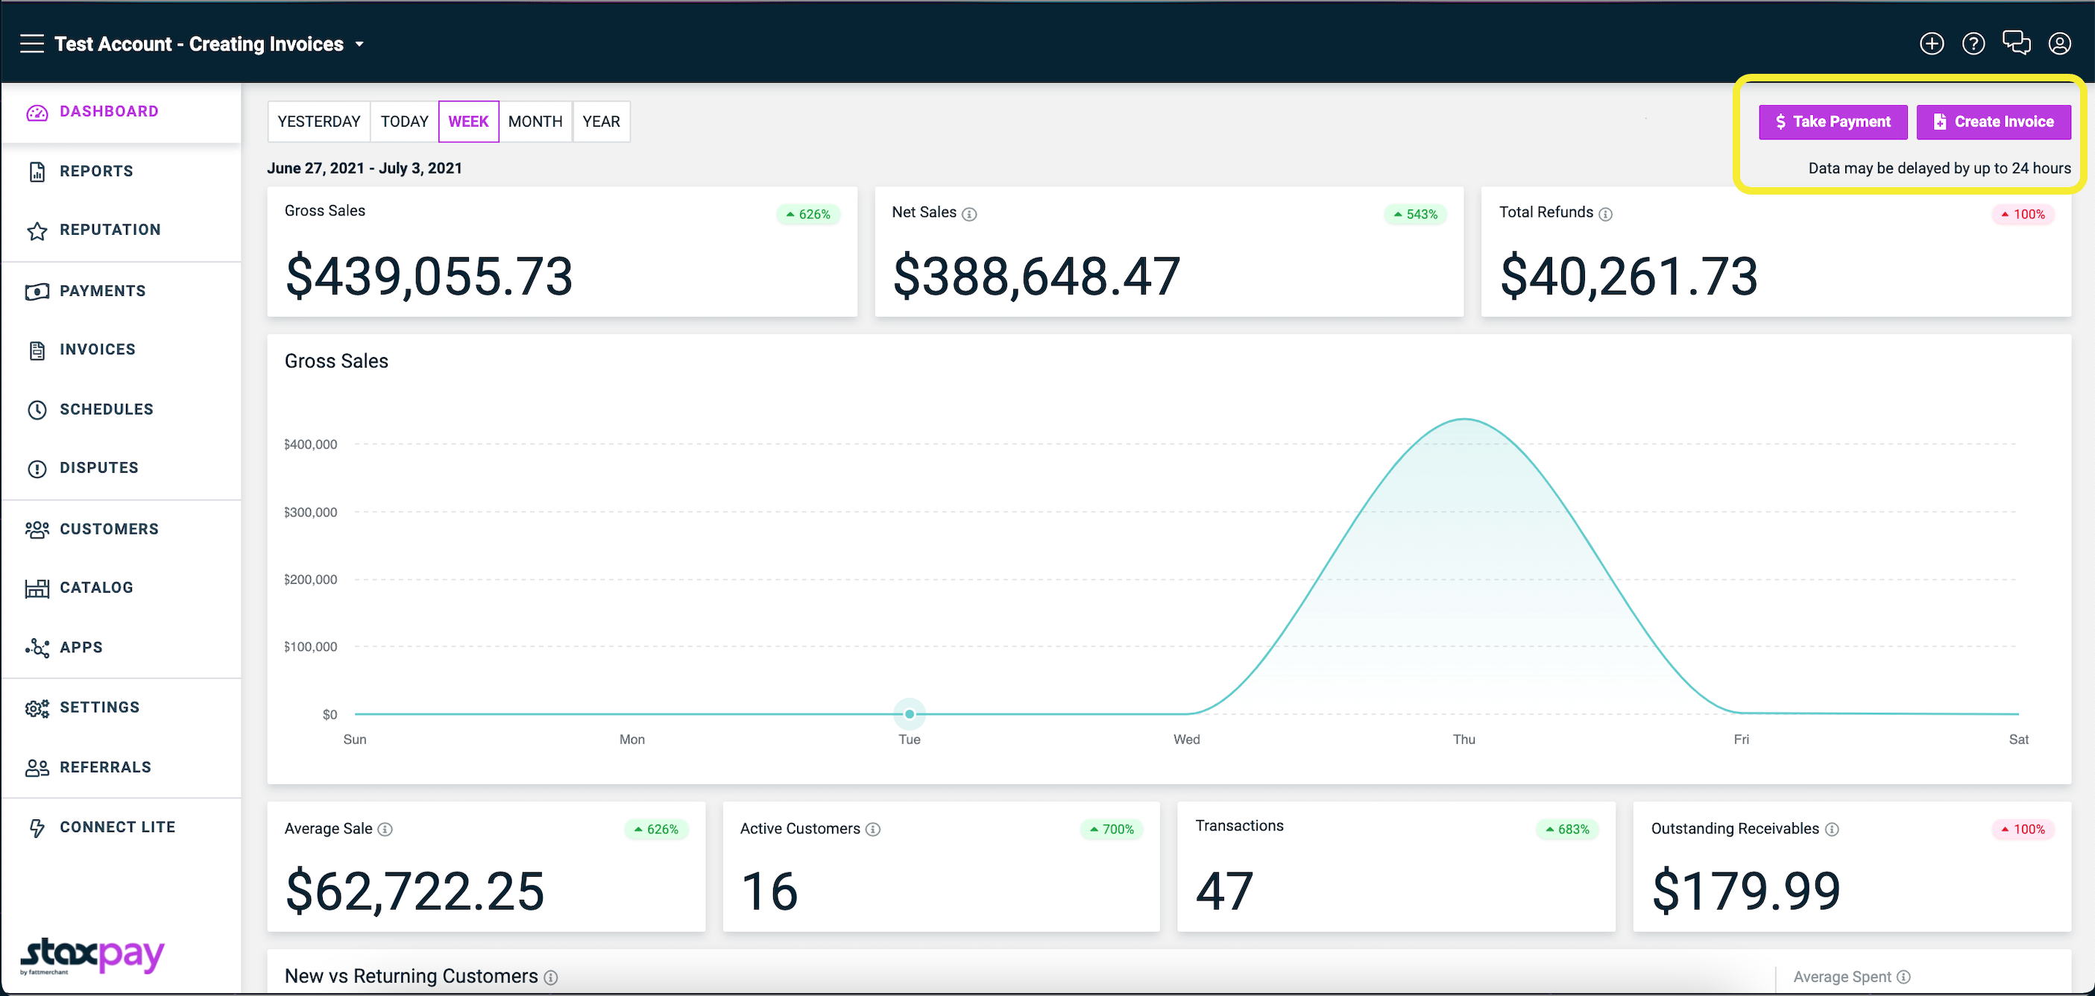Click the Create Invoice button
This screenshot has width=2095, height=996.
[1994, 122]
